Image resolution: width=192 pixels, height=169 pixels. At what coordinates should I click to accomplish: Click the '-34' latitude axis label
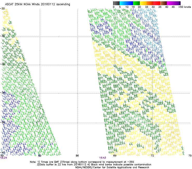pos(2,64)
